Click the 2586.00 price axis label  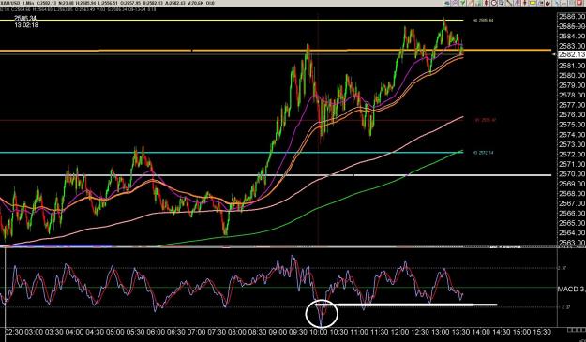pyautogui.click(x=572, y=17)
